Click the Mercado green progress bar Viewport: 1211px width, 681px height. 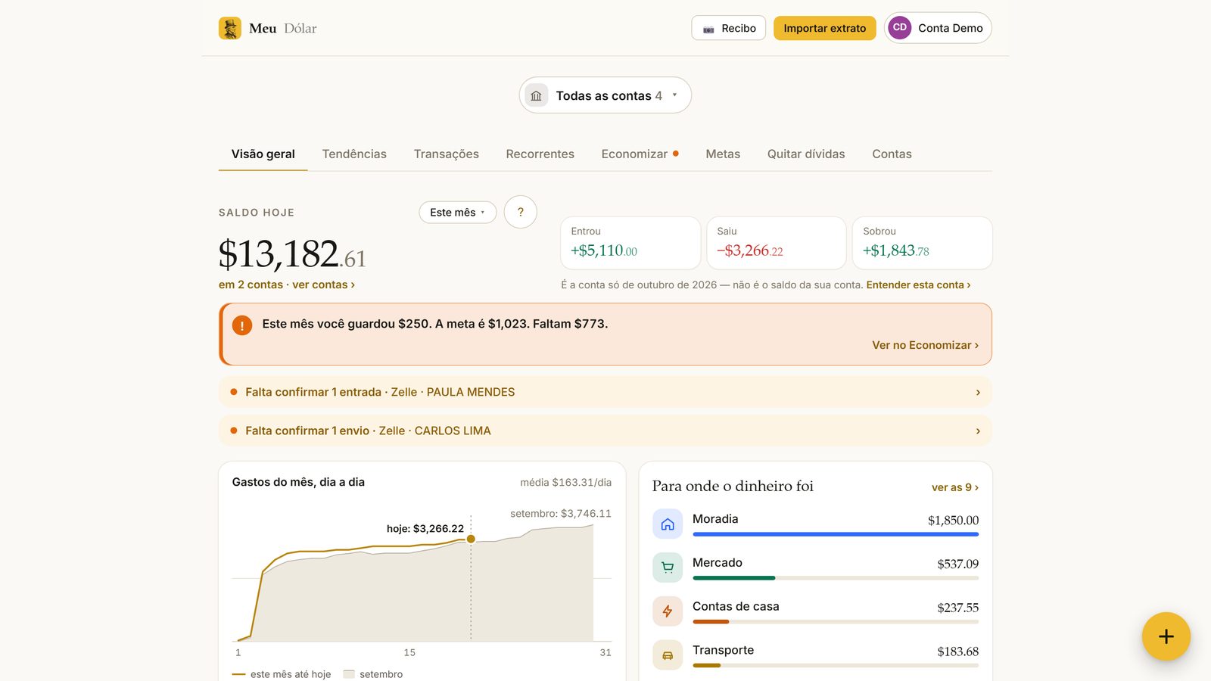[x=734, y=578]
